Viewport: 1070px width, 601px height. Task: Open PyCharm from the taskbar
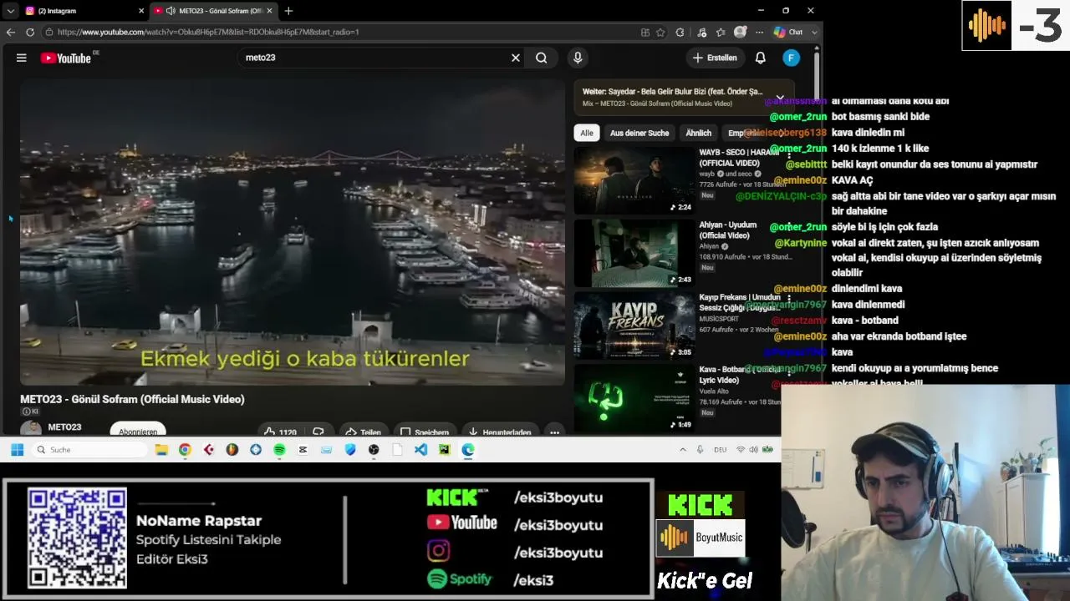point(444,450)
